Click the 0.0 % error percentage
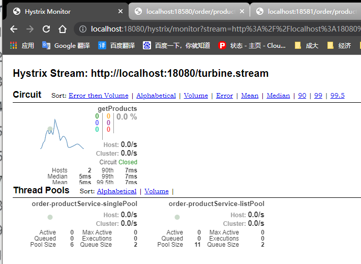The width and height of the screenshot is (361, 264). (127, 117)
